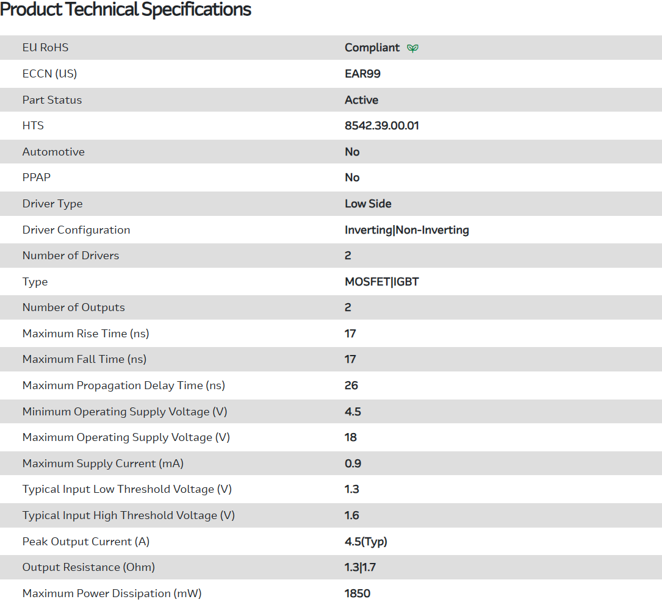Screen dimensions: 662x602
Task: Click the Typical Input High Threshold Voltage label
Action: (x=128, y=515)
